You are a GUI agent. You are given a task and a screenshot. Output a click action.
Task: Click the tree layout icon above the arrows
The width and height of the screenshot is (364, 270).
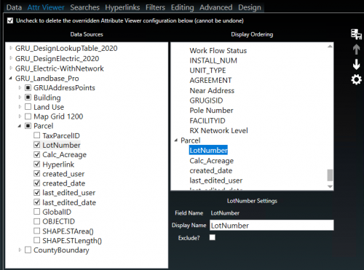coord(356,34)
